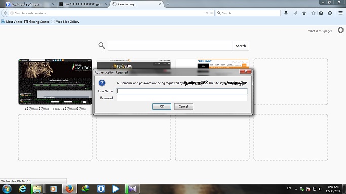
Task: Launch Internet Explorer from the taskbar
Action: [x=22, y=189]
